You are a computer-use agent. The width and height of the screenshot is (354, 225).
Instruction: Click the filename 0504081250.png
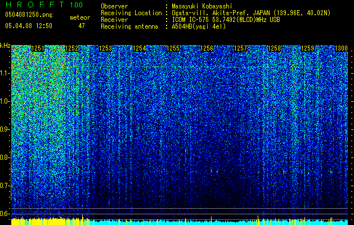click(x=29, y=15)
